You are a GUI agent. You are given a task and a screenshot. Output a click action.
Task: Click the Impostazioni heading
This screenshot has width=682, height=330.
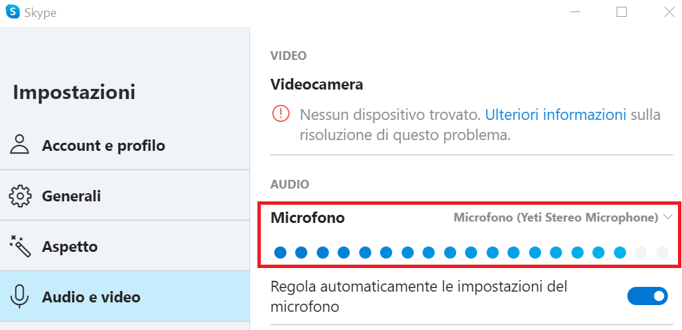pos(74,92)
